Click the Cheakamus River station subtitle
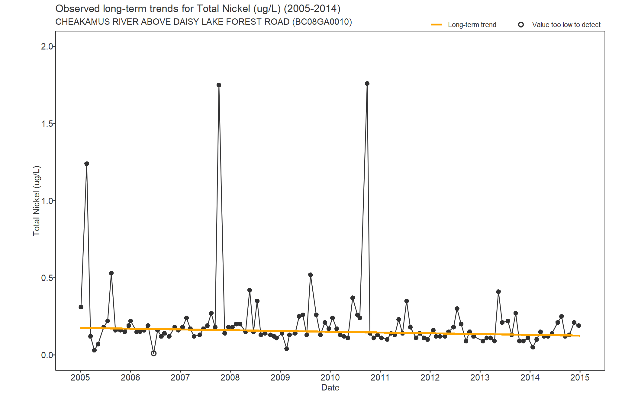638x395 pixels. [204, 22]
